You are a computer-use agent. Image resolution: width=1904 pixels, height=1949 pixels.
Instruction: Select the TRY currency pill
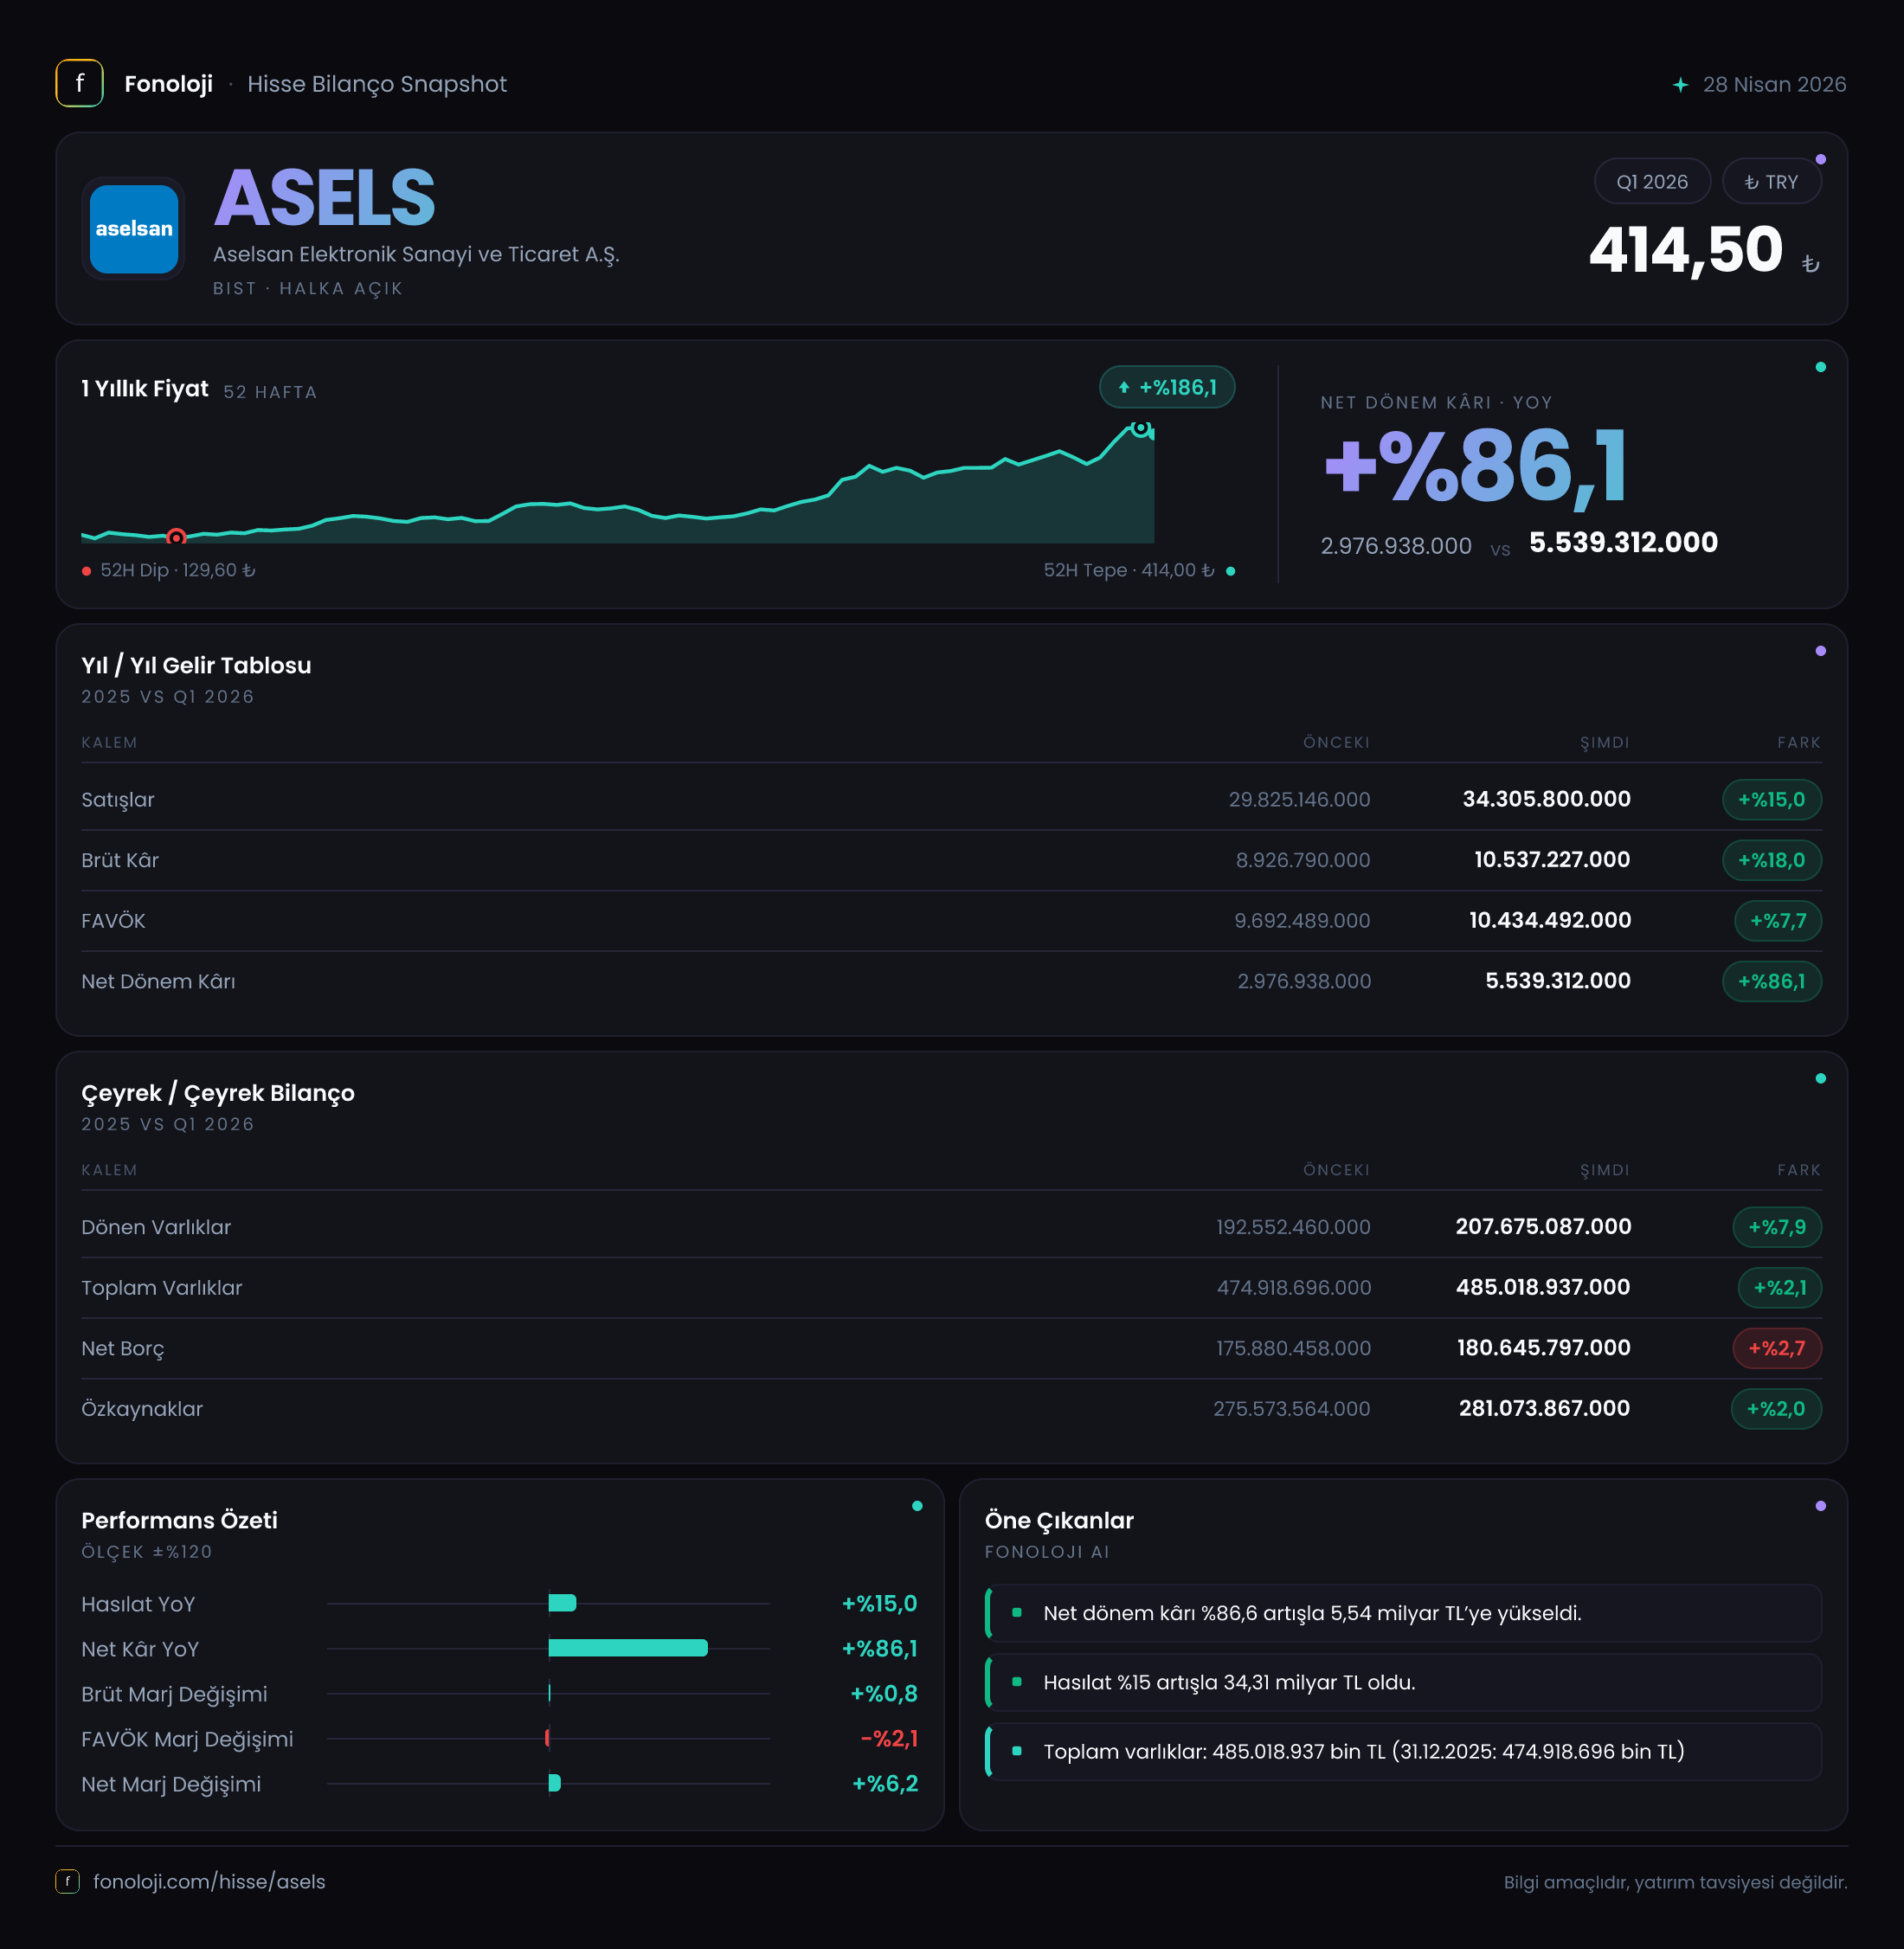(x=1771, y=182)
